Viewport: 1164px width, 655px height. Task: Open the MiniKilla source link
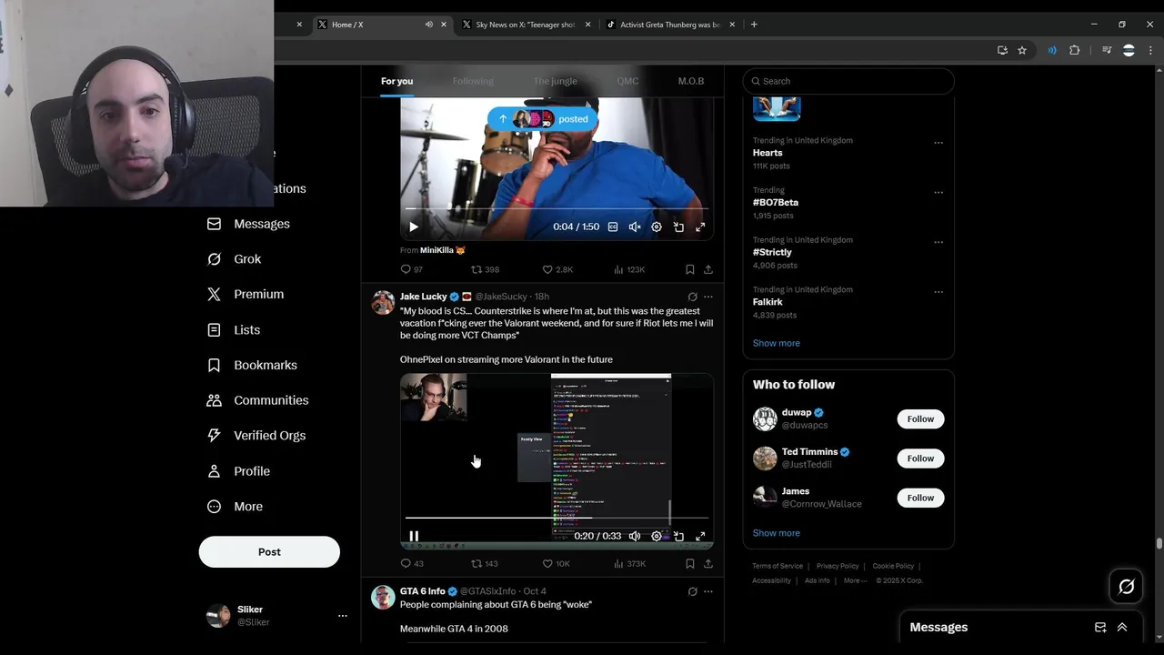click(x=442, y=250)
